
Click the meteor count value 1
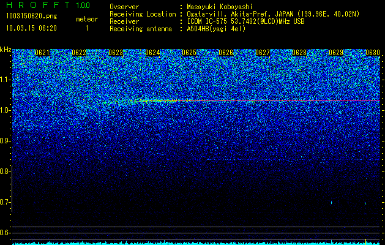click(x=87, y=28)
